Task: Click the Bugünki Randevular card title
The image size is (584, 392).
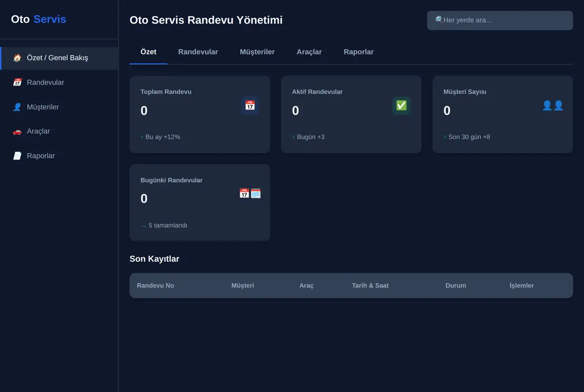Action: tap(171, 180)
